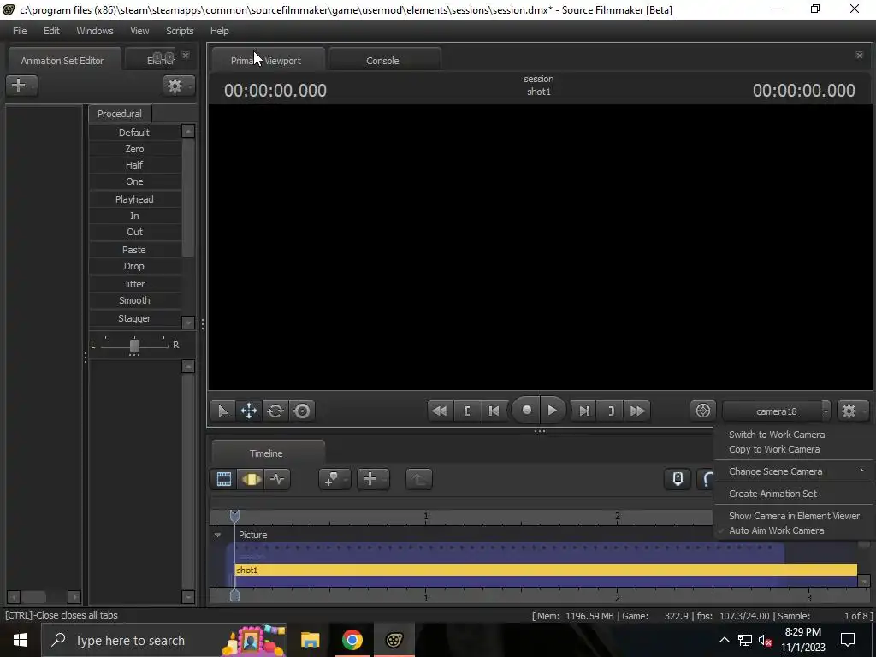Click the timeline plus add button
Image resolution: width=876 pixels, height=657 pixels.
[373, 479]
